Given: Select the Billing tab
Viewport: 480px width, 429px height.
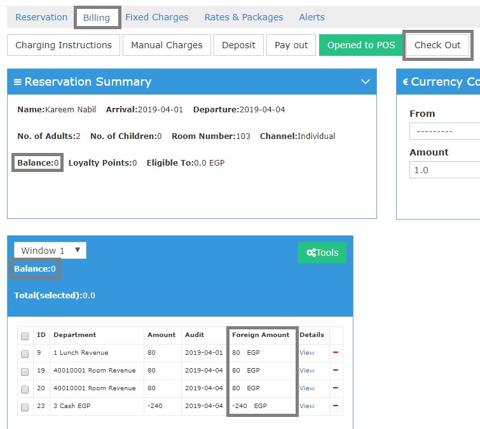Looking at the screenshot, I should [x=97, y=18].
